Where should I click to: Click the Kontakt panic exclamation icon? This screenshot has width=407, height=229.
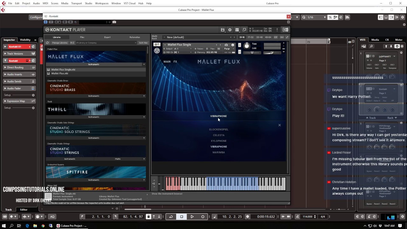tap(277, 30)
